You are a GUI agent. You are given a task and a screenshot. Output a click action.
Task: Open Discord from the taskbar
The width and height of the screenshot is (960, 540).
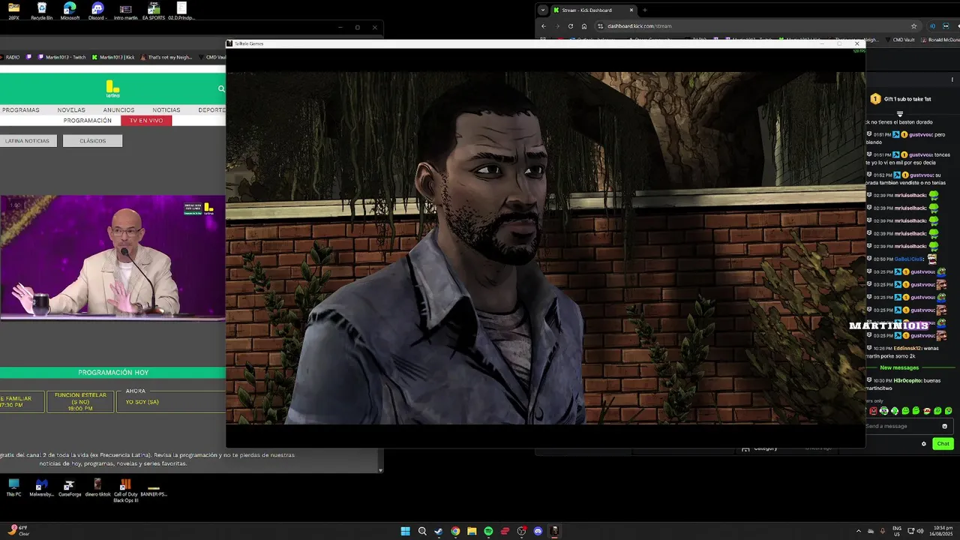(x=538, y=531)
